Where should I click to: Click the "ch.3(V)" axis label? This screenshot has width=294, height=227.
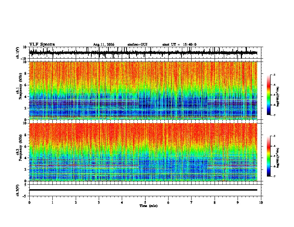[17, 190]
